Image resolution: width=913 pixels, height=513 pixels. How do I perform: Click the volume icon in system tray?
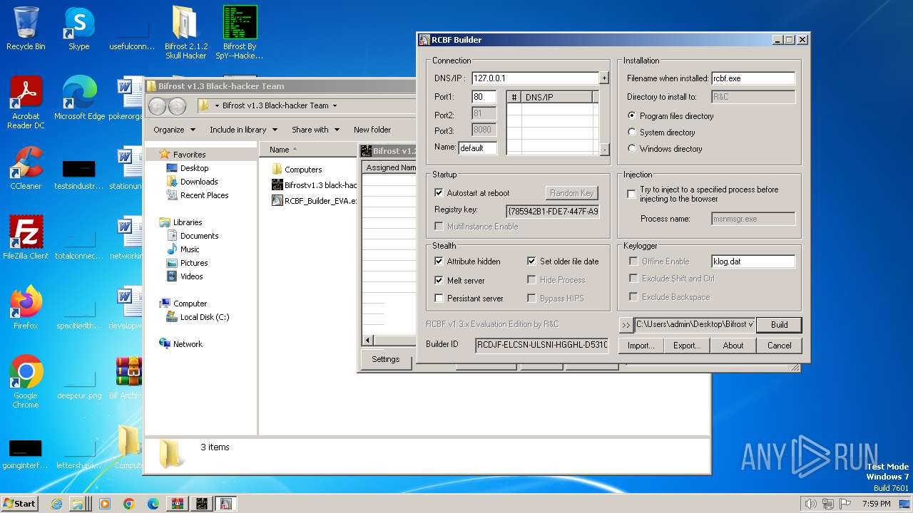click(810, 504)
